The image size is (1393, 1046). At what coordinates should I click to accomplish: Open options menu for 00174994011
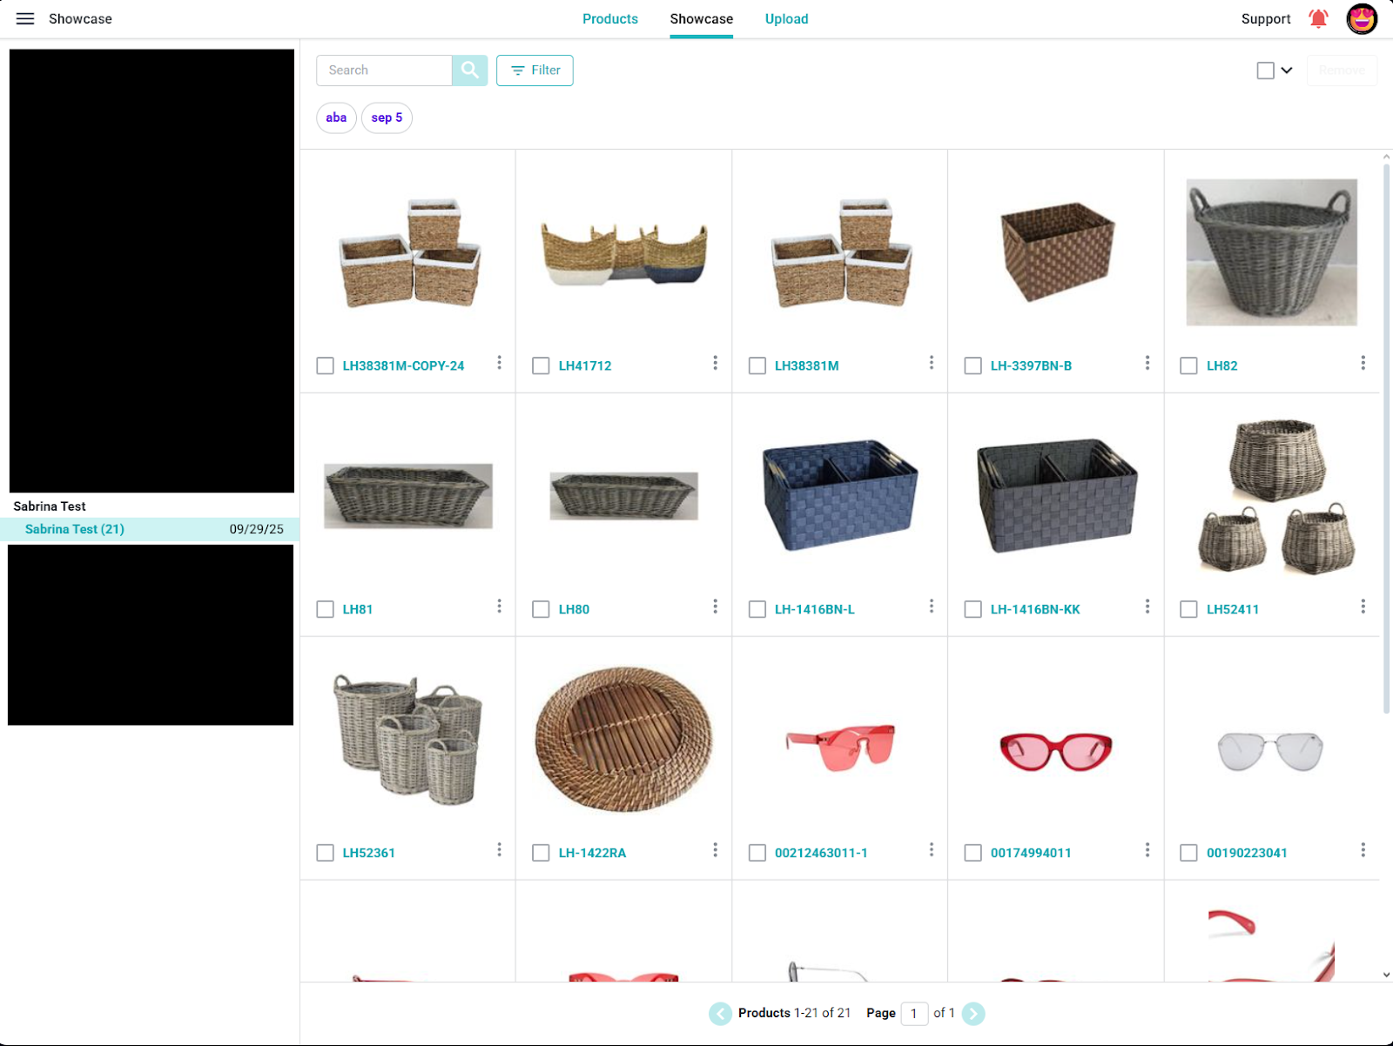1147,850
